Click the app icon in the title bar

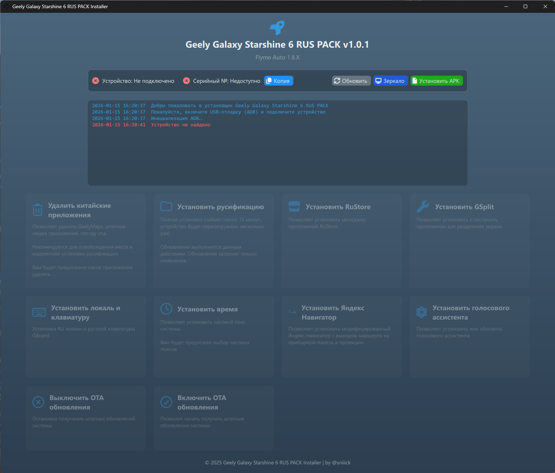pyautogui.click(x=6, y=6)
